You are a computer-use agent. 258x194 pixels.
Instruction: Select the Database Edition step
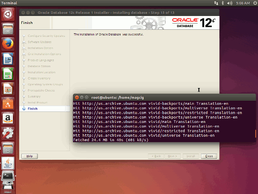[x=39, y=66]
